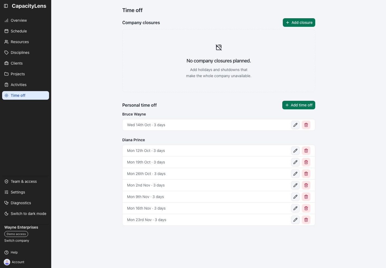The image size is (386, 268).
Task: Click the Add closure button
Action: pyautogui.click(x=299, y=23)
